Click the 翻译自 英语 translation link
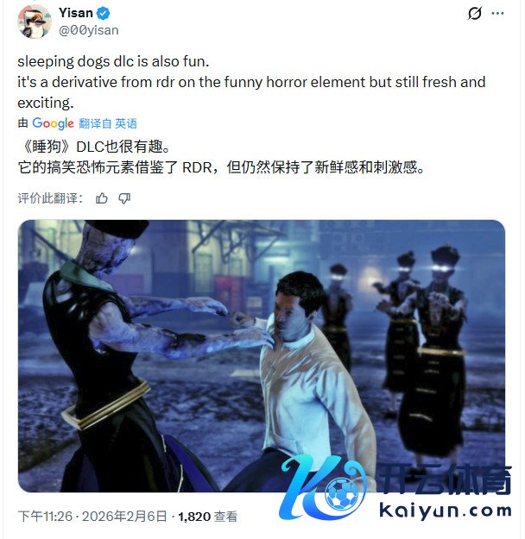525x539 pixels. 108,123
